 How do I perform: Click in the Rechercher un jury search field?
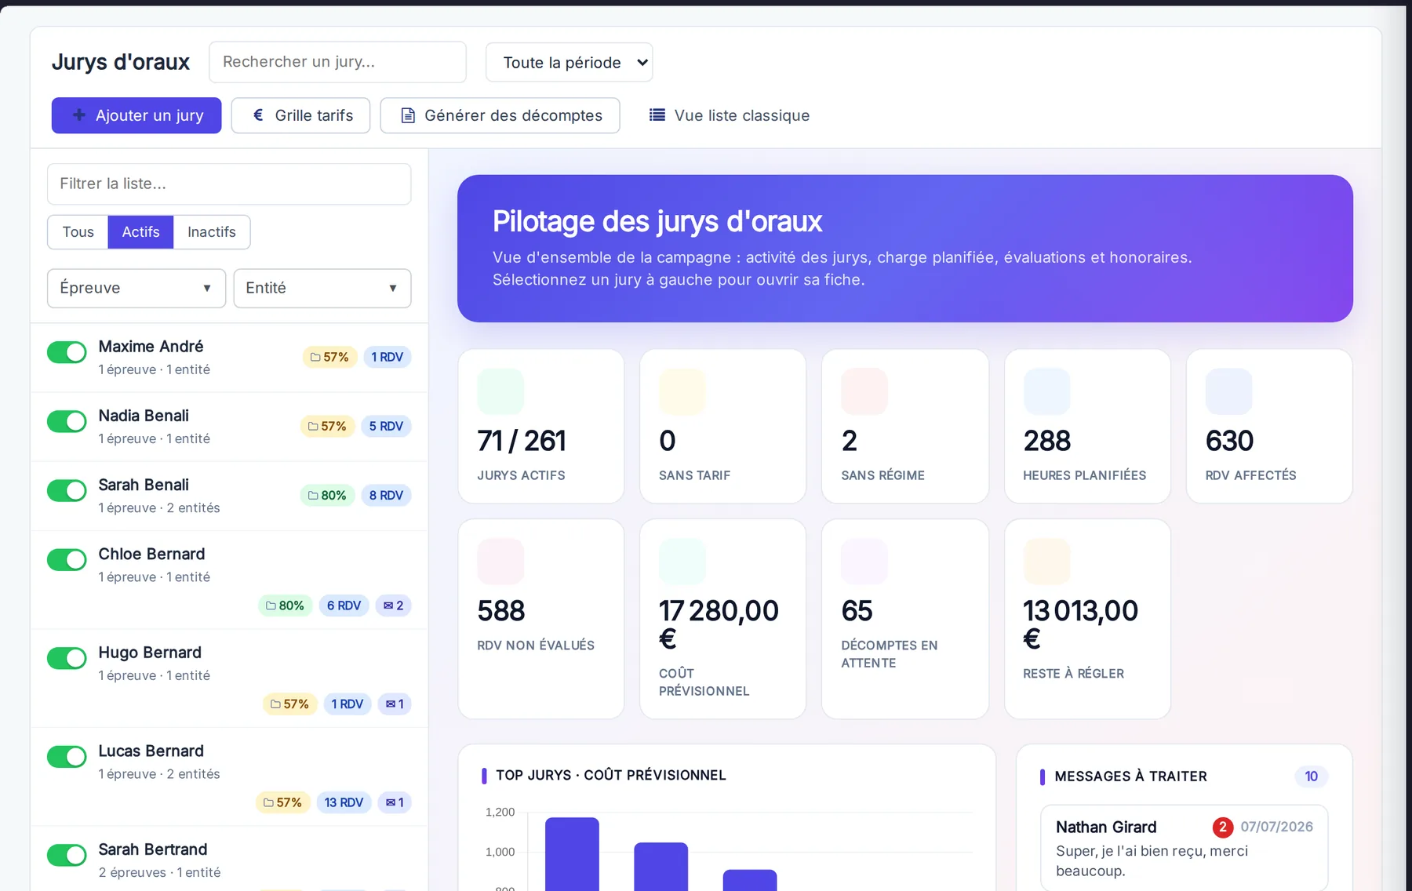[337, 62]
